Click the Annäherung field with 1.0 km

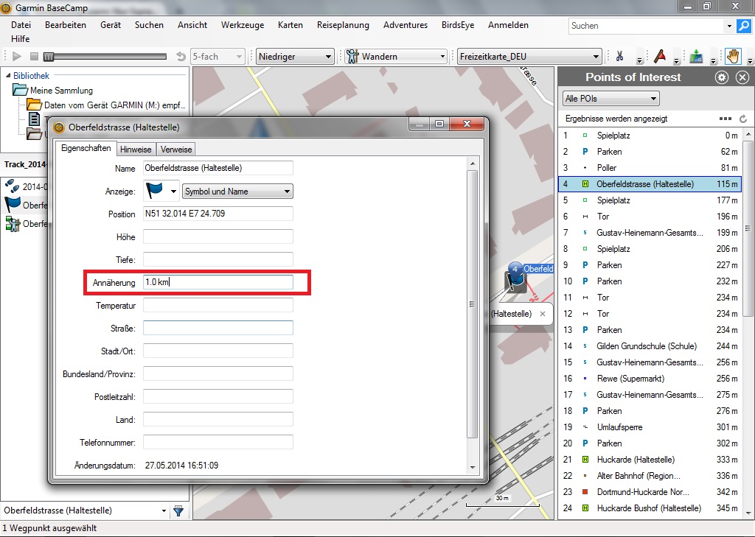coord(218,282)
